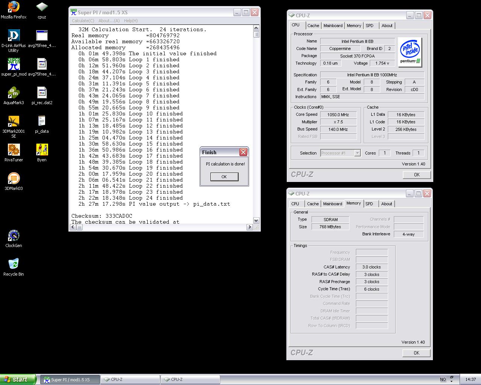The image size is (481, 385).
Task: Click Super PI horizontal scrollbar right arrow
Action: point(250,227)
